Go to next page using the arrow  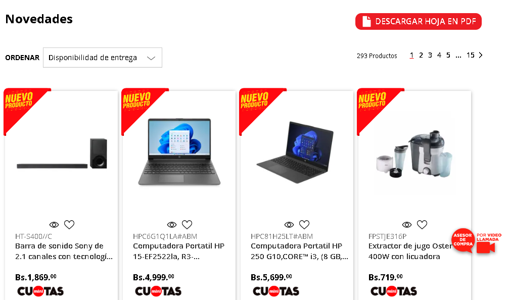[x=481, y=55]
